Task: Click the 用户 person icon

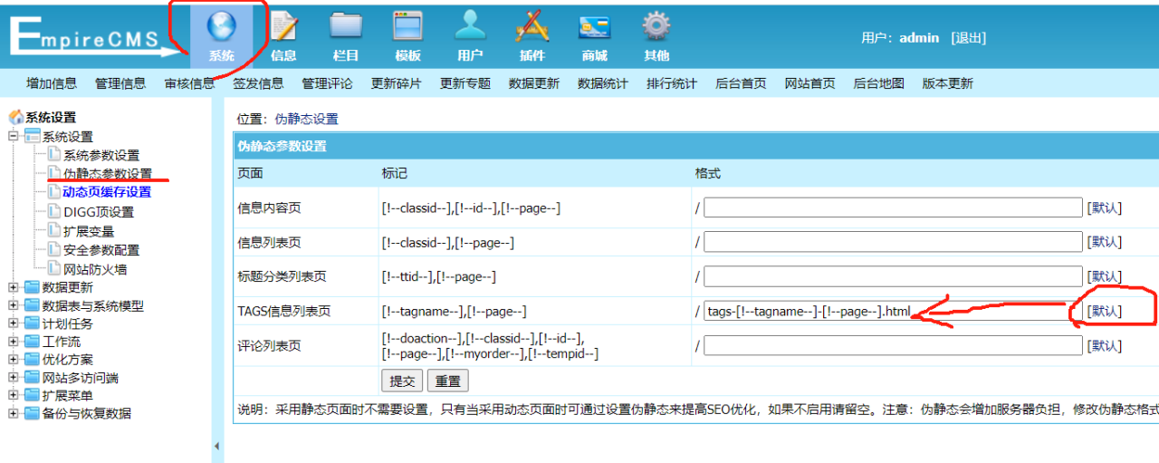Action: [x=470, y=27]
